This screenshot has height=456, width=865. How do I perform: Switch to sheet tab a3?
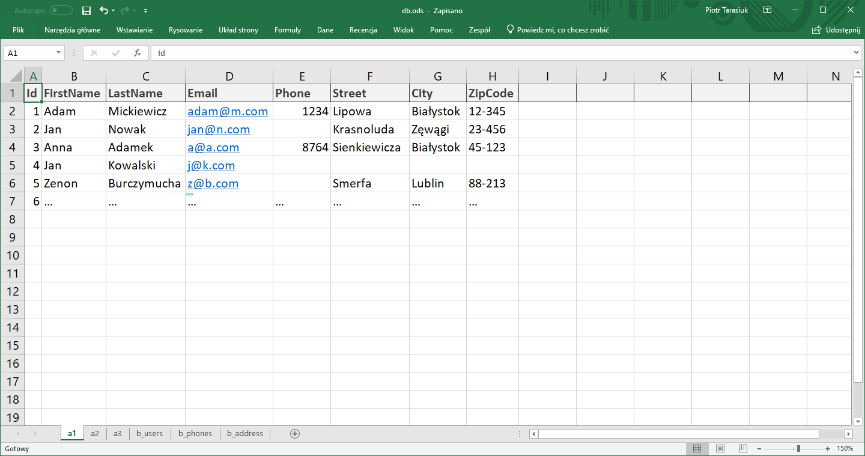[x=118, y=433]
